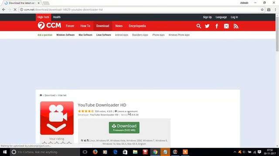Click the extension icon beside the star
Image resolution: width=279 pixels, height=156 pixels.
(x=269, y=10)
